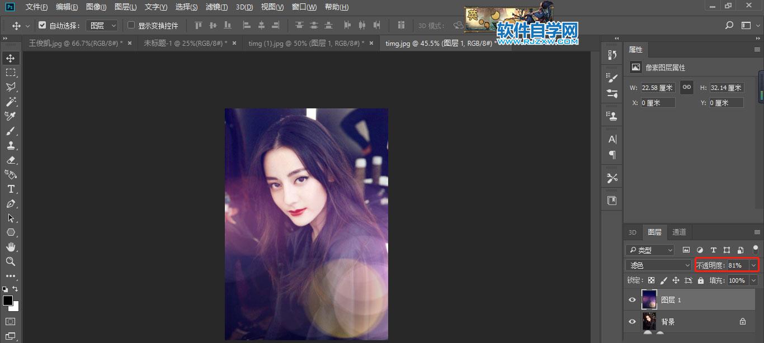Select the Horizontal Type tool
The height and width of the screenshot is (343, 764).
11,189
